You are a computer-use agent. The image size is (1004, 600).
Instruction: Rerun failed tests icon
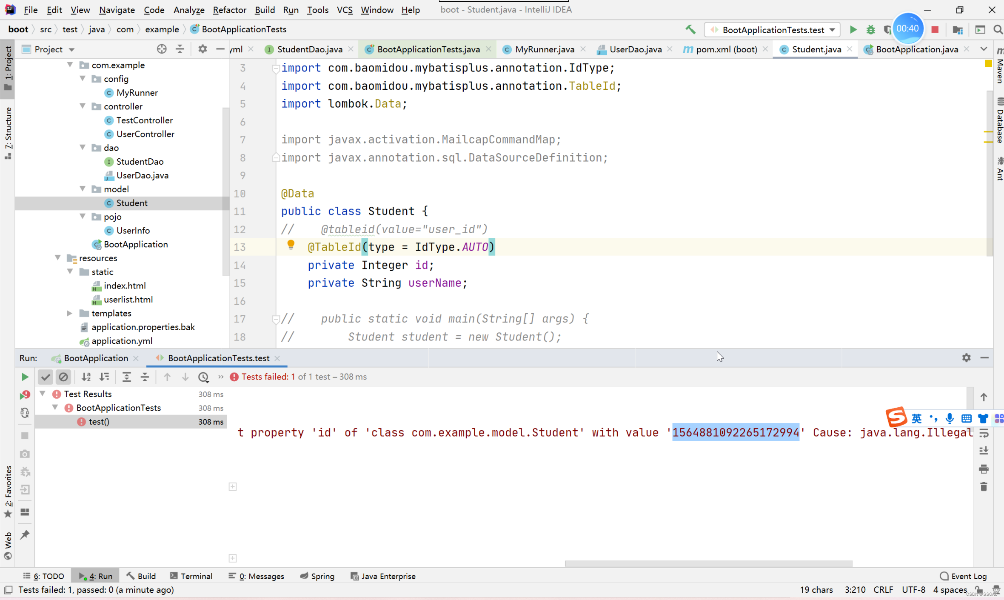coord(25,395)
